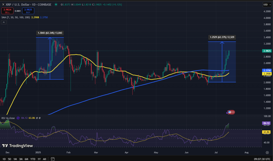Click the US flag economic event marker
This screenshot has height=161, width=273.
[x=230, y=112]
